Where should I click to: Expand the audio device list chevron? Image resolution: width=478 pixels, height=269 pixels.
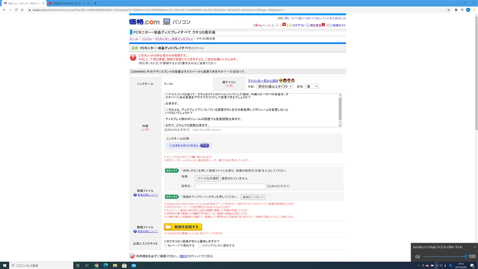tap(474, 247)
